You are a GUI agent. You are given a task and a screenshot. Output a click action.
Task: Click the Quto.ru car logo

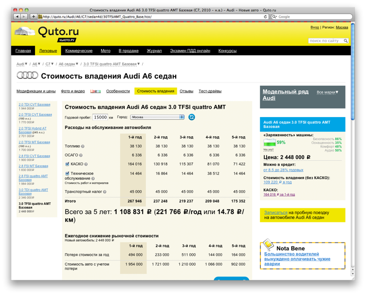tap(24, 31)
